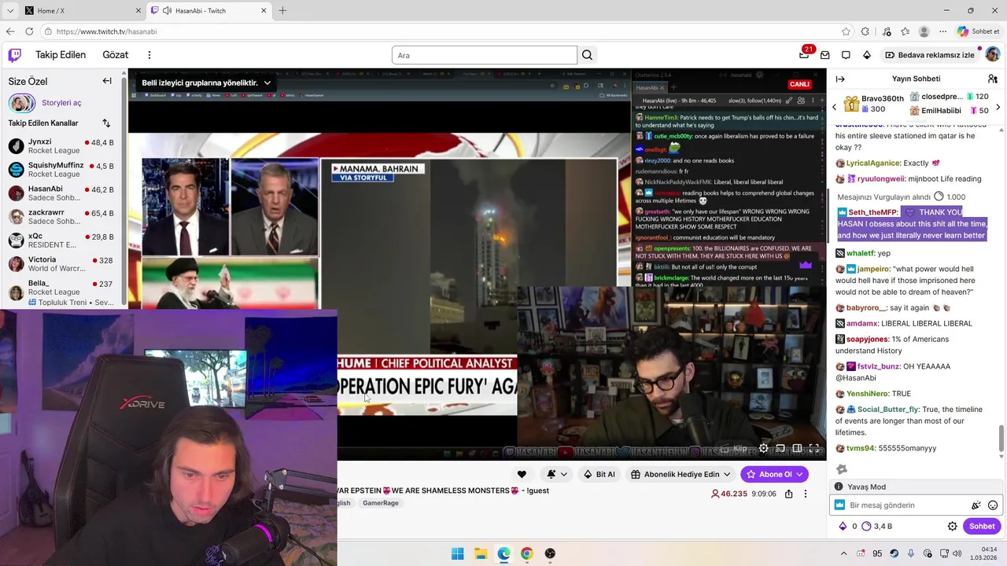Open the emote picker smiley icon

(x=993, y=505)
